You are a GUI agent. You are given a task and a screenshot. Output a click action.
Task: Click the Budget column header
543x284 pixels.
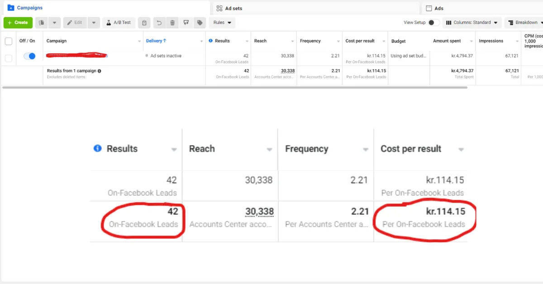point(399,41)
